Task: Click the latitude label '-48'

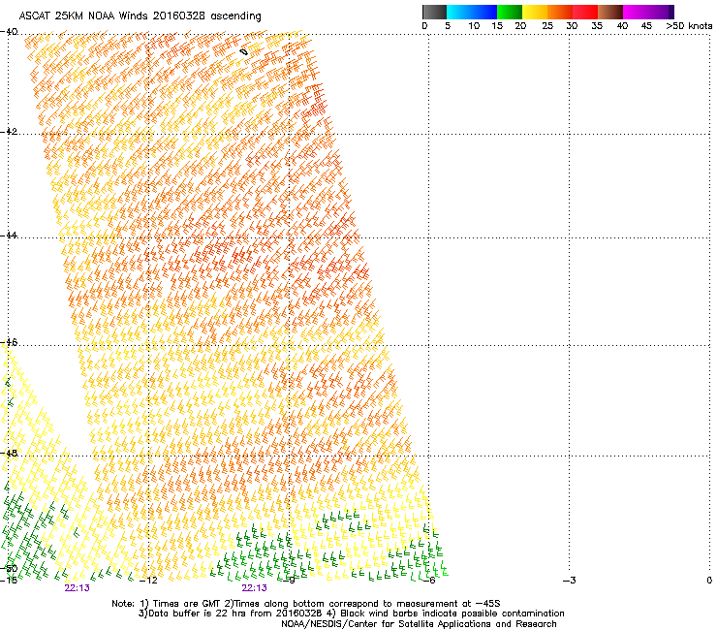Action: [x=9, y=454]
